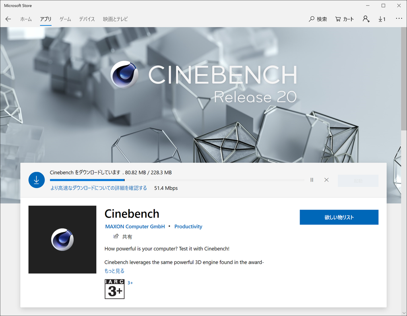407x316 pixels.
Task: Open MAXON Computer GmbH publisher link
Action: point(135,227)
